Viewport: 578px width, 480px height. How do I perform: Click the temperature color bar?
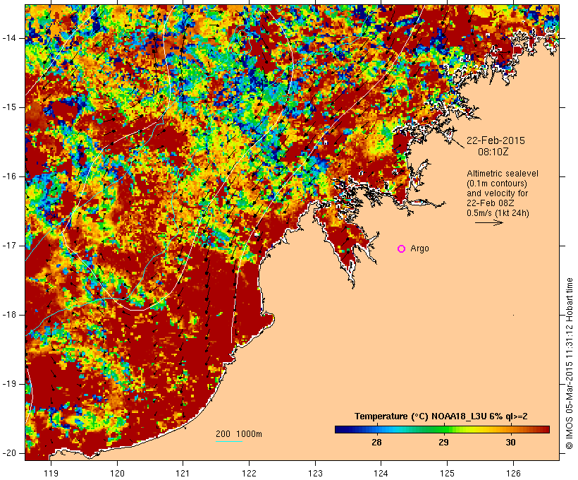click(x=443, y=429)
